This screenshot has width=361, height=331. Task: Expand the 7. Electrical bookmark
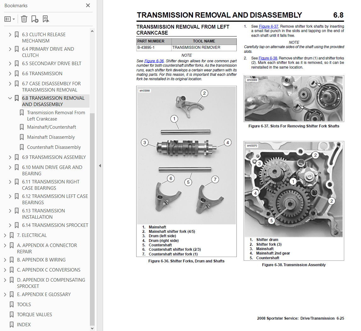point(5,235)
